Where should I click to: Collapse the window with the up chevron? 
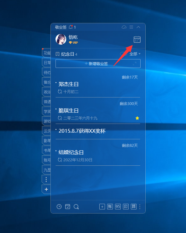138,27
